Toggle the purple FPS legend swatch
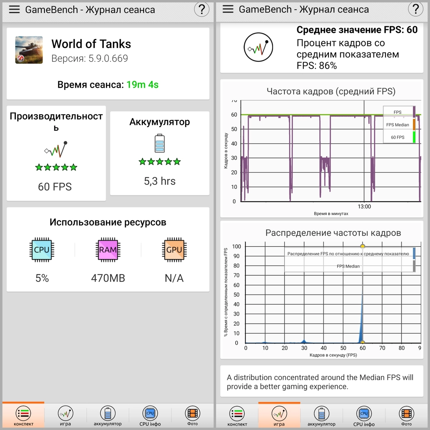The width and height of the screenshot is (430, 430). (x=414, y=112)
